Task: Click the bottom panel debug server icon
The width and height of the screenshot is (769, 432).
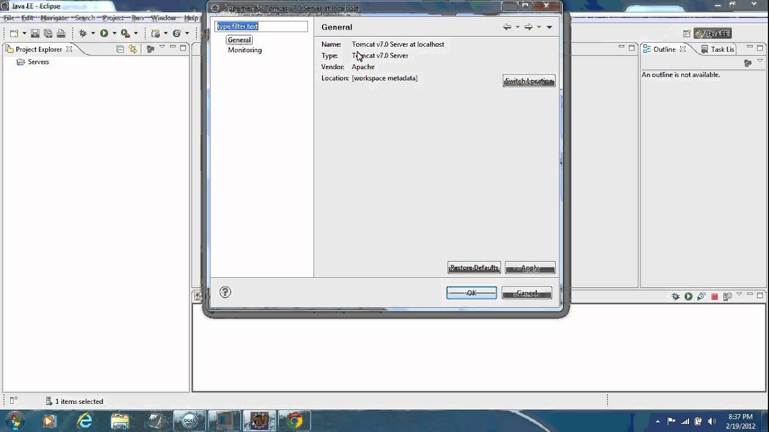Action: pos(676,296)
